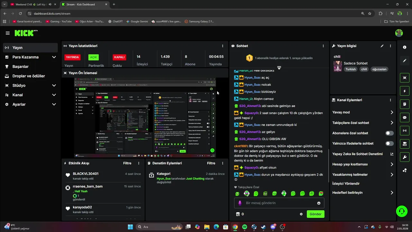Image resolution: width=412 pixels, height=232 pixels.
Task: Open Yayın bilgisi three-dot menu
Action: tap(390, 46)
